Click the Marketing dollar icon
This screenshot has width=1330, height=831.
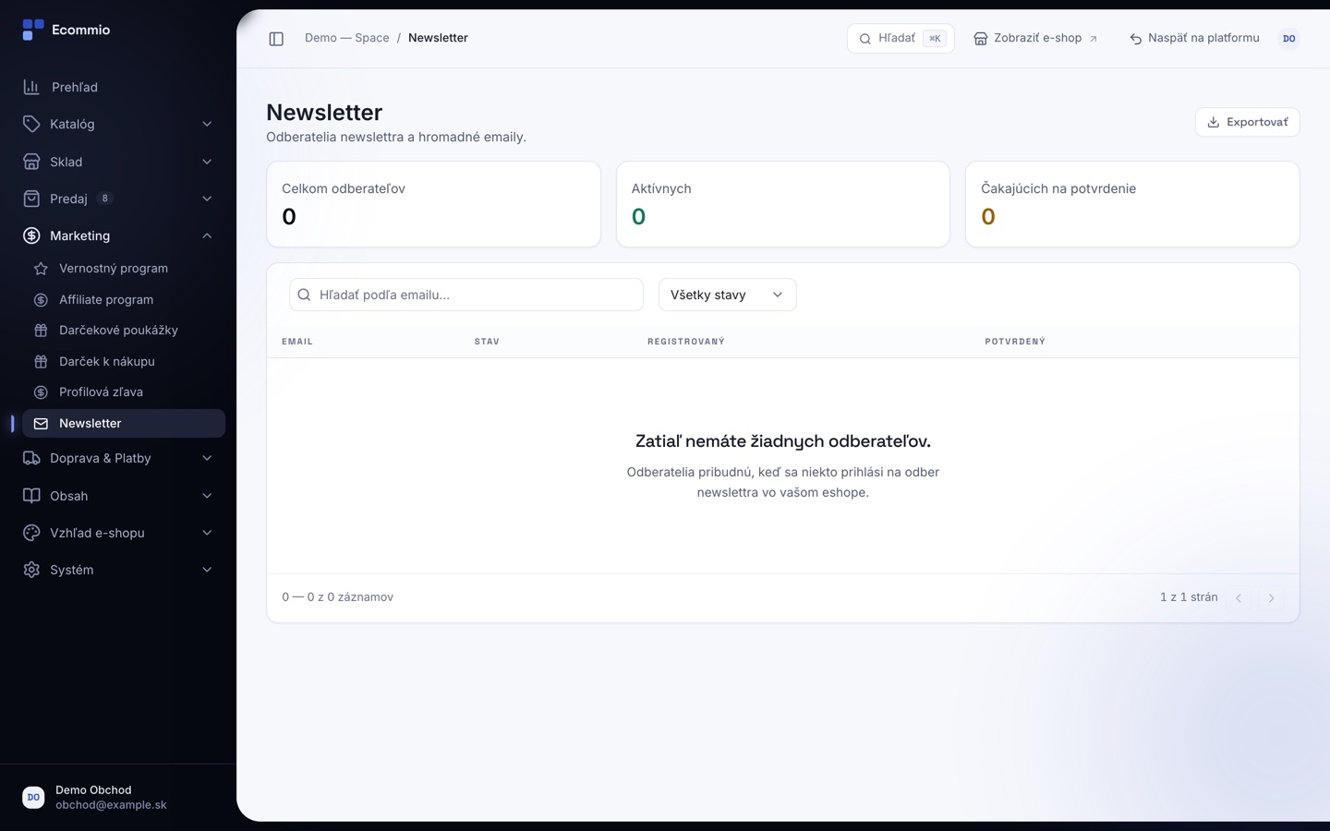point(31,235)
